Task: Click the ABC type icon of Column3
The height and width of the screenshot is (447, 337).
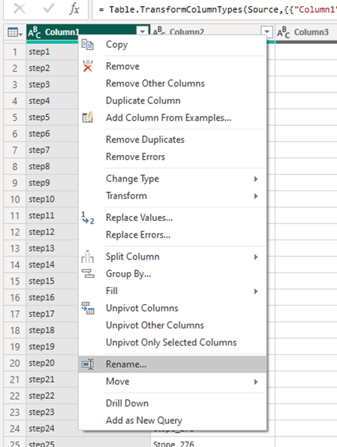Action: click(284, 33)
